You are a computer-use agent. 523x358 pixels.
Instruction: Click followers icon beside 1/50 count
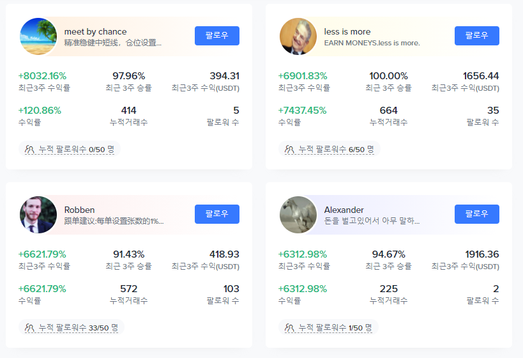pyautogui.click(x=289, y=327)
